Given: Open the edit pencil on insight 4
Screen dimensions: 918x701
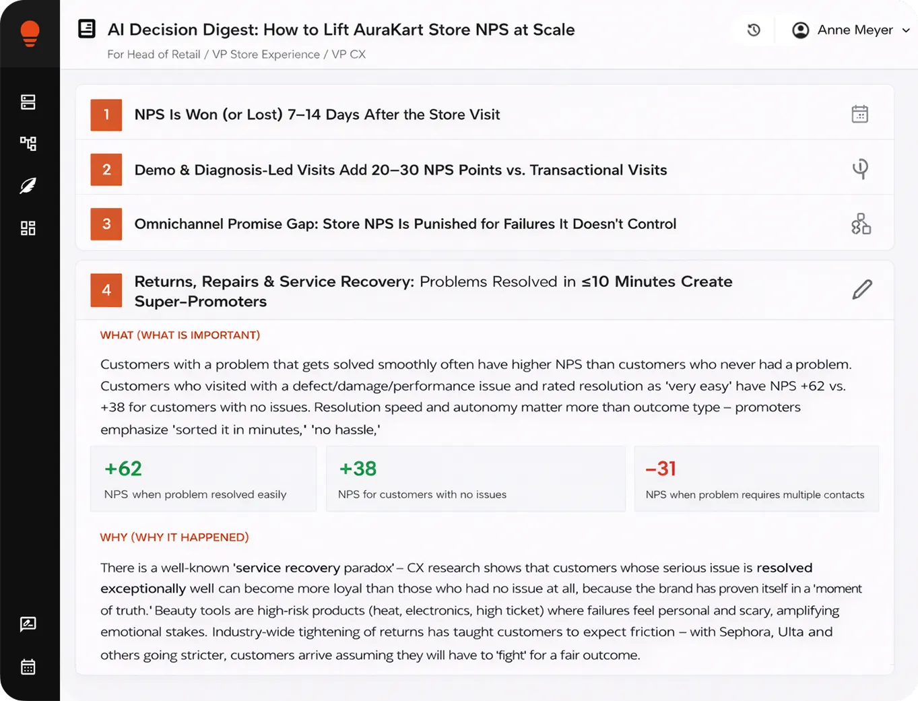Looking at the screenshot, I should 861,290.
